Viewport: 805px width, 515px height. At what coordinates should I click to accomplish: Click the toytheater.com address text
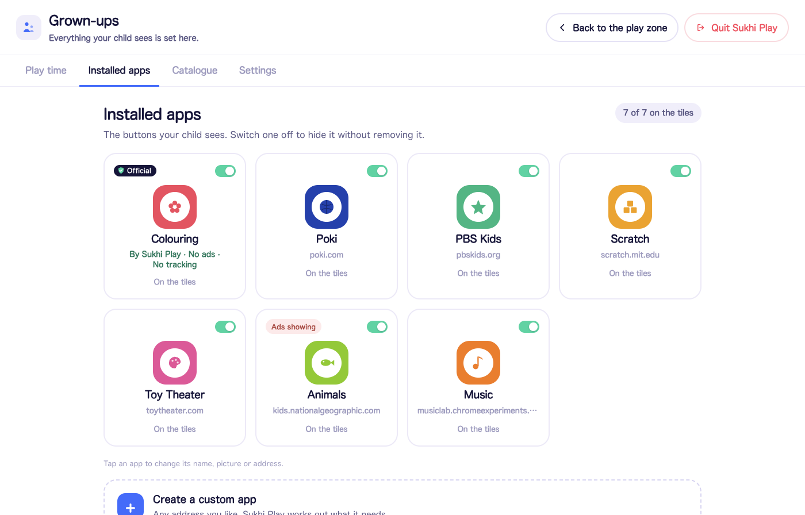pyautogui.click(x=175, y=410)
